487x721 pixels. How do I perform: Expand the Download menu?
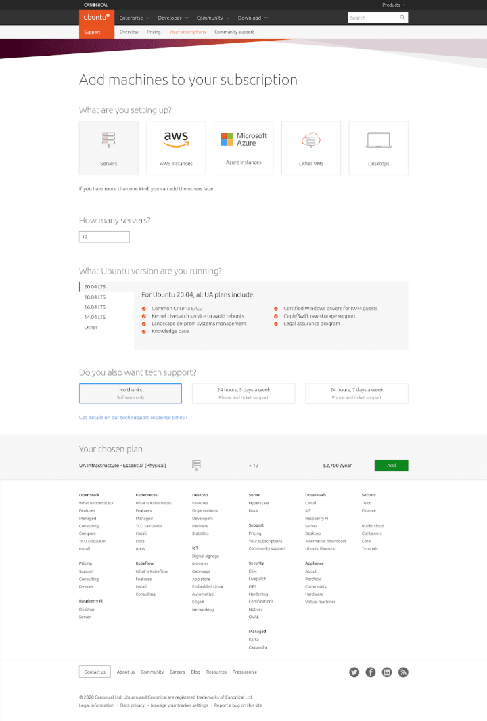tap(253, 18)
